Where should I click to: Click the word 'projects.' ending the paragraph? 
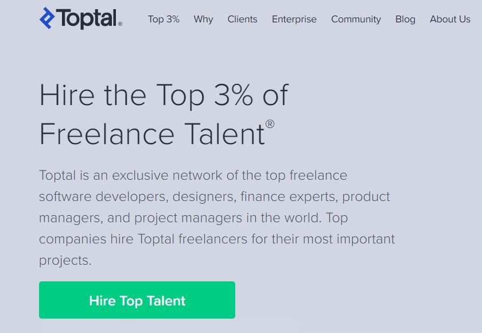coord(65,261)
